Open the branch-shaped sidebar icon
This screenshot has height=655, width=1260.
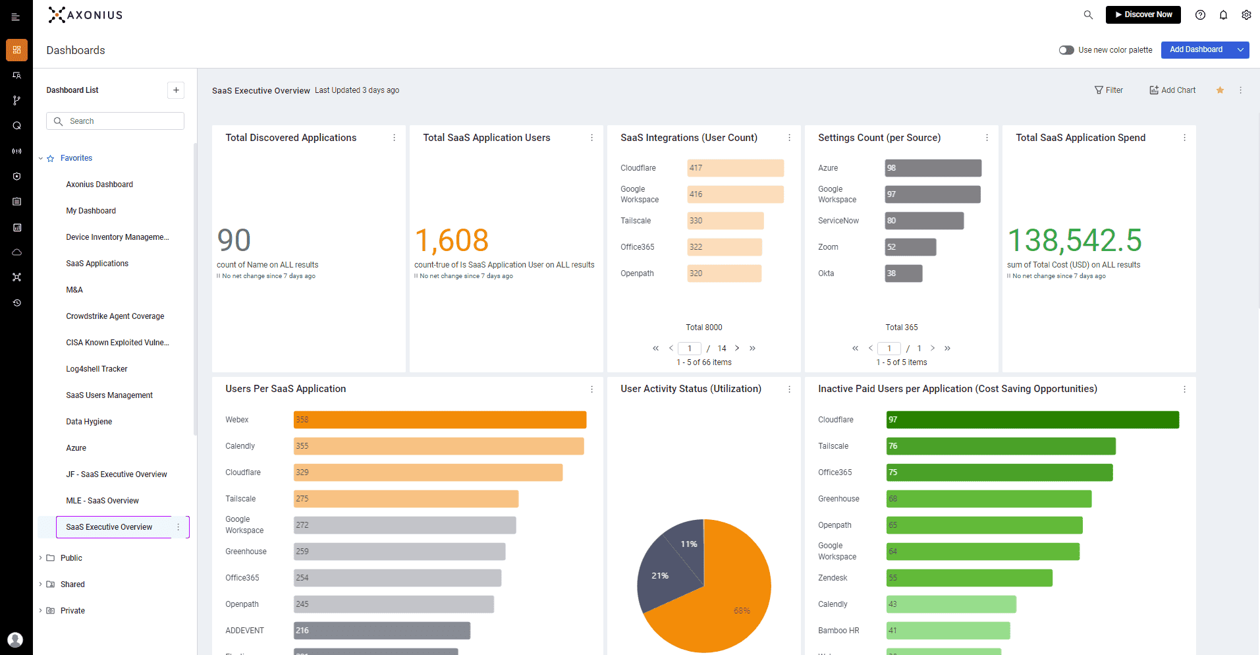pyautogui.click(x=16, y=100)
